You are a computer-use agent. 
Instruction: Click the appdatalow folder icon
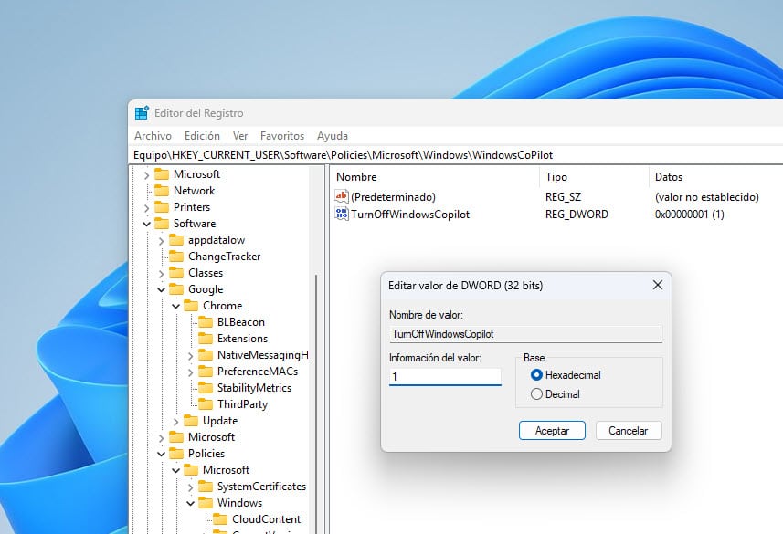point(176,240)
